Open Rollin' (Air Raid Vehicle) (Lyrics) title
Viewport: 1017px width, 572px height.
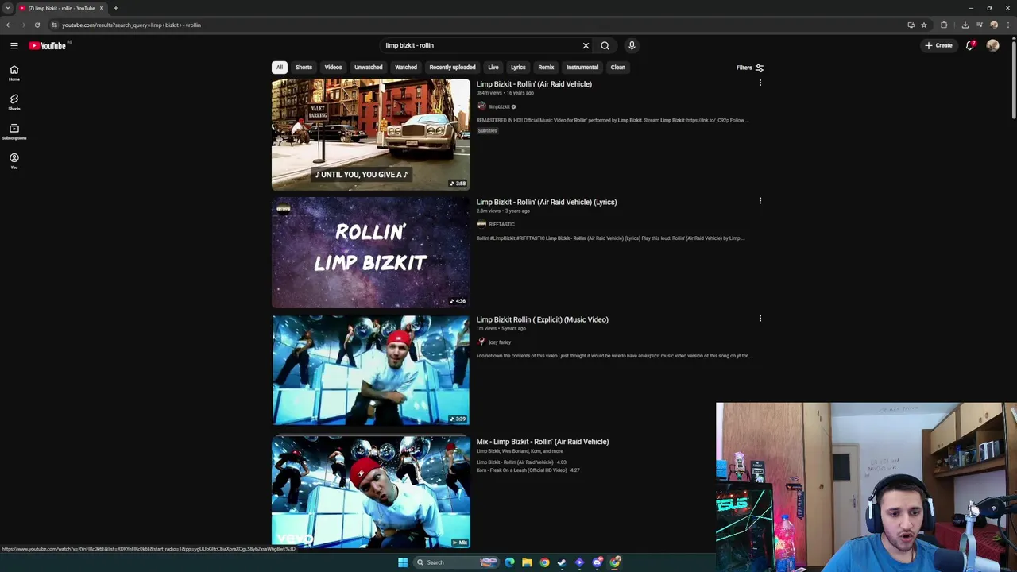(x=547, y=202)
